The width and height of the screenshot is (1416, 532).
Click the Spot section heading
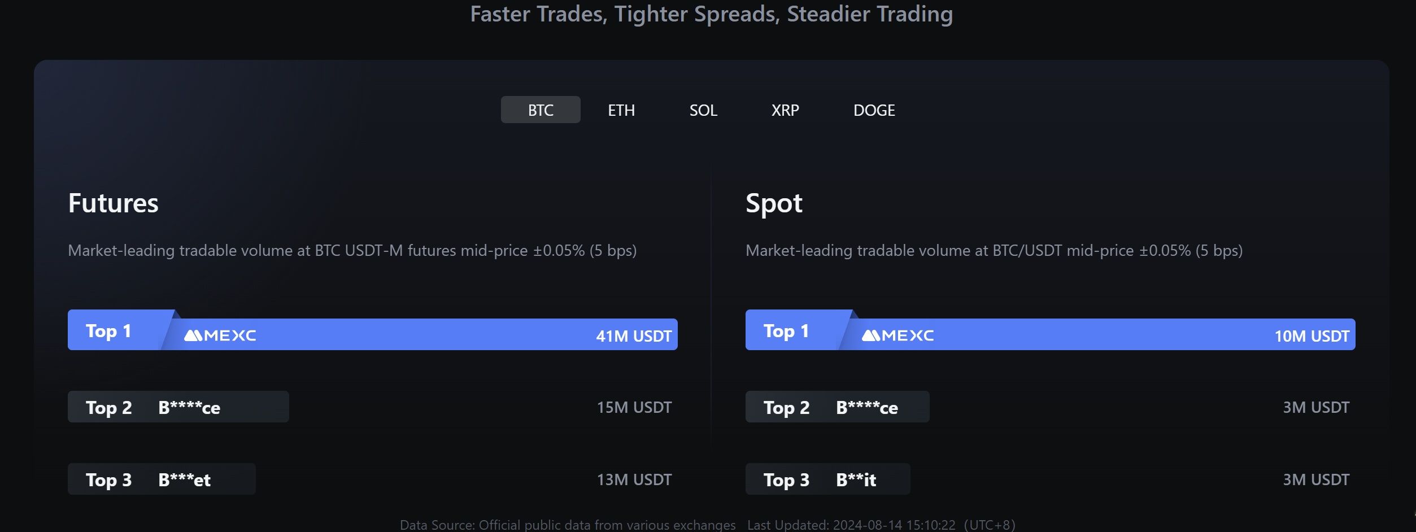(x=773, y=203)
